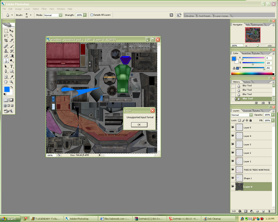278x222 pixels.
Task: Select the Hand tool
Action: click(6, 82)
